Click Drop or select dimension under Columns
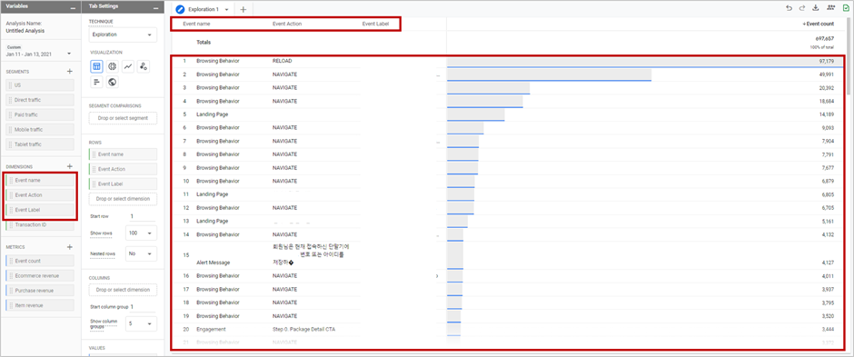Viewport: 854px width, 357px height. pos(123,290)
